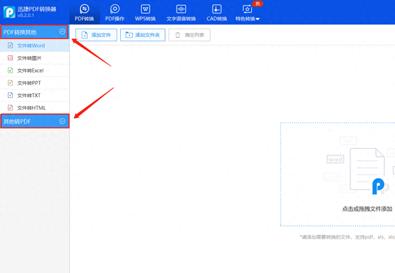Click the trash icon in 清空列表
Image resolution: width=395 pixels, height=273 pixels.
point(178,35)
